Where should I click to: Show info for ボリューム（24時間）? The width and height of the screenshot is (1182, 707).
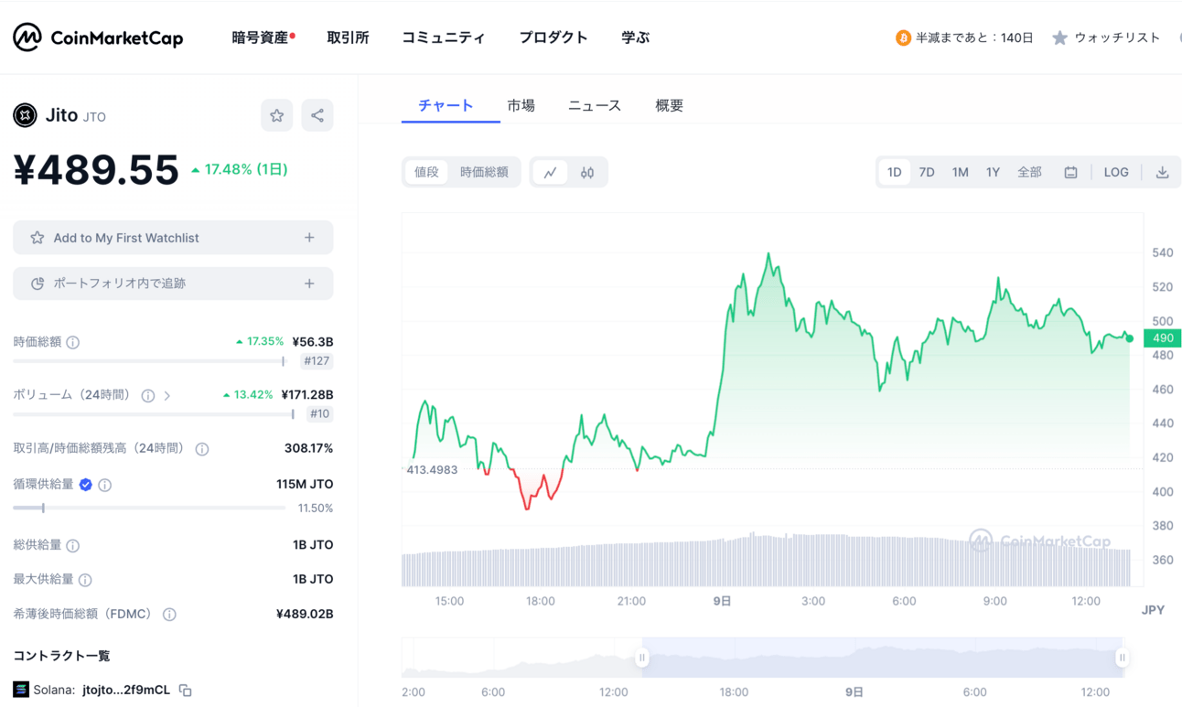[x=148, y=395]
